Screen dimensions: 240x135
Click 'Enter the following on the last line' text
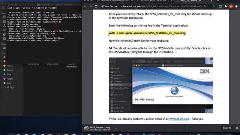pyautogui.click(x=148, y=25)
